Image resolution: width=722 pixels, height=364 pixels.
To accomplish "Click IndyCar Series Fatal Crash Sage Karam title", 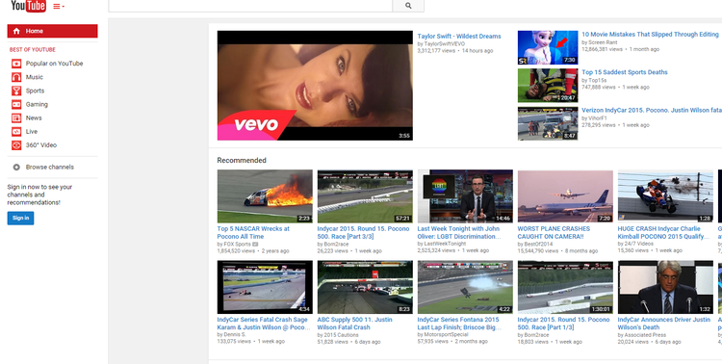I will coord(264,324).
